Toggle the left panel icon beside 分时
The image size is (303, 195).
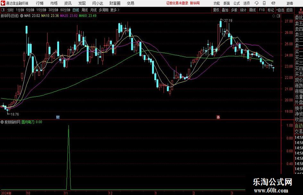tap(3, 10)
